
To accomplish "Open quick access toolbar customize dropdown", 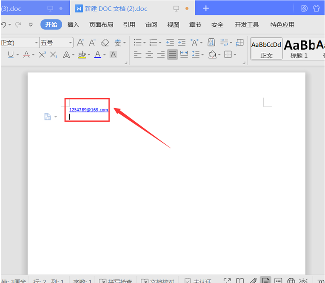I will pyautogui.click(x=31, y=25).
